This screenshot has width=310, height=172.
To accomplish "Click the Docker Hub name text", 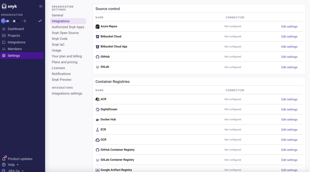I will pyautogui.click(x=108, y=119).
